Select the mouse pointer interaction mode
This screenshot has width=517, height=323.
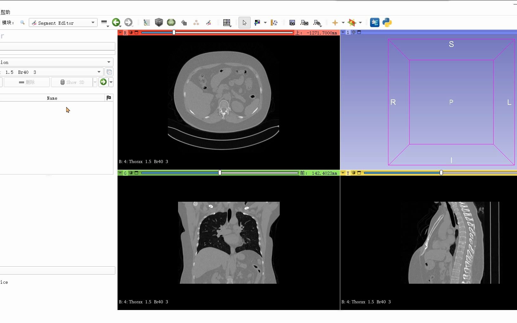(244, 22)
